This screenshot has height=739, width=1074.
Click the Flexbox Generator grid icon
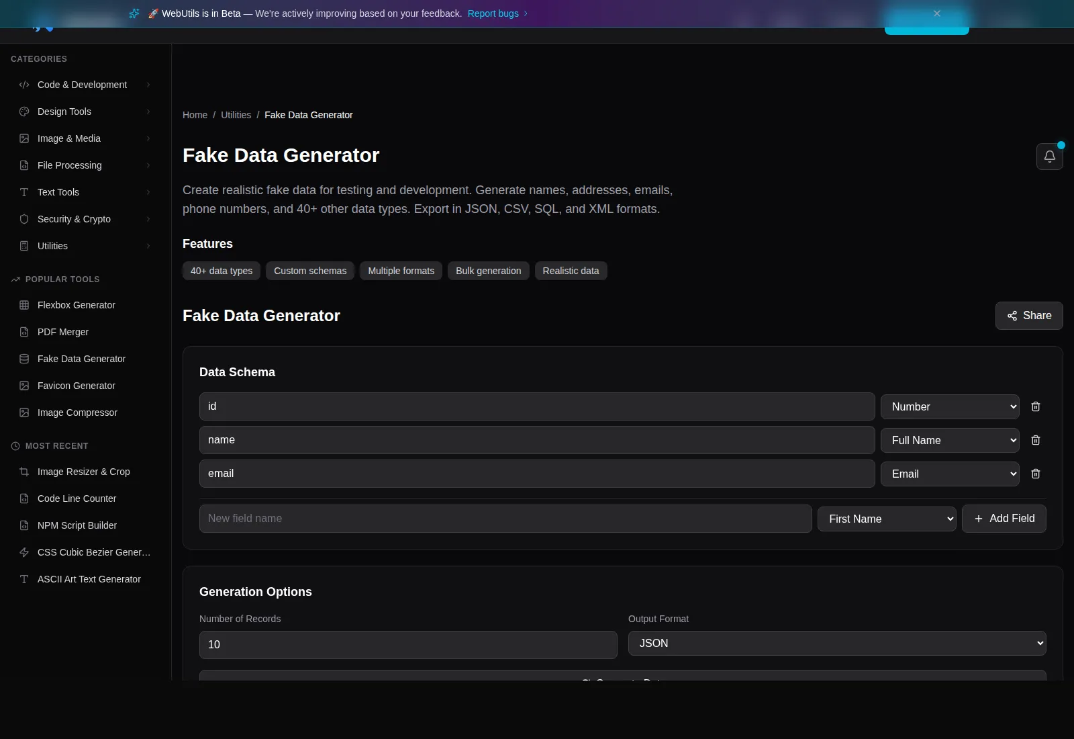tap(24, 305)
